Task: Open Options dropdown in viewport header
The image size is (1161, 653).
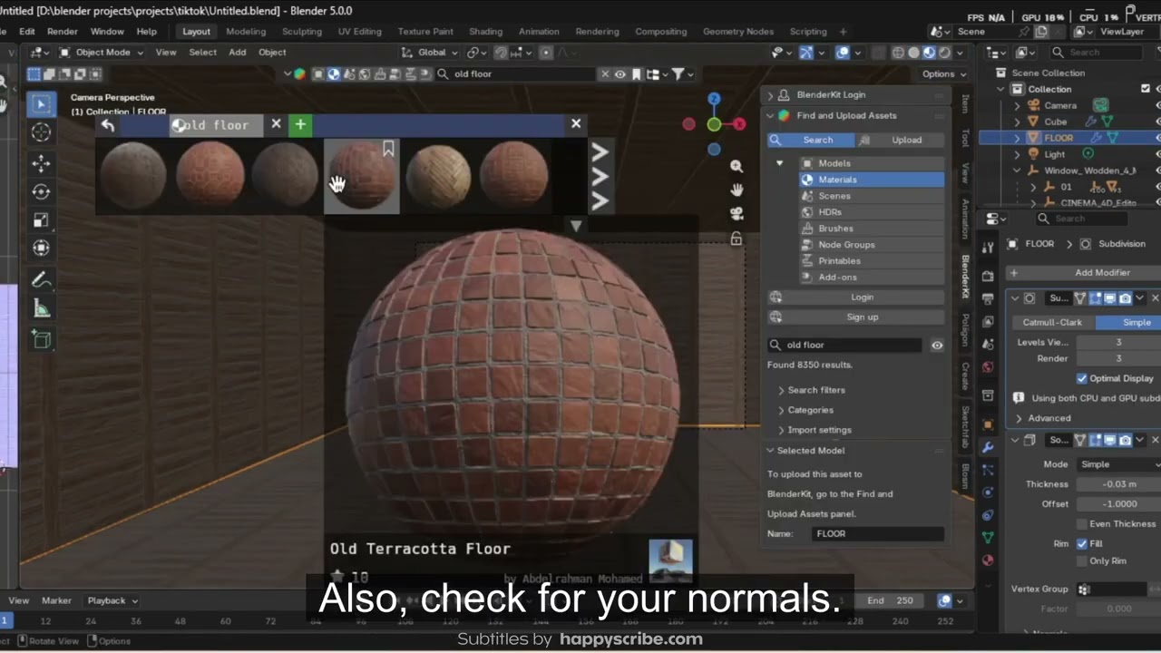Action: [943, 74]
